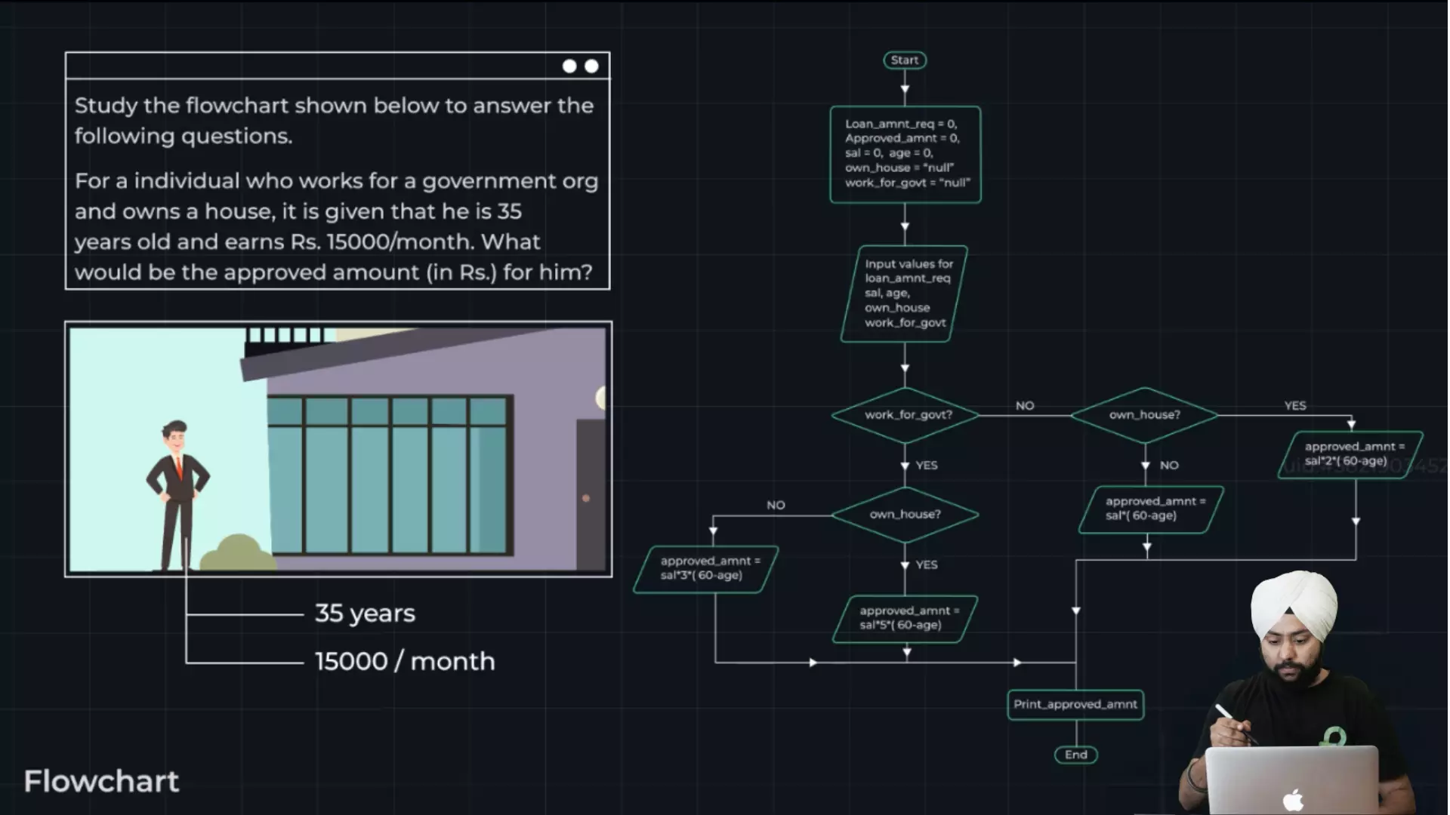The image size is (1450, 815).
Task: Select the lower own_house? decision diamond
Action: click(905, 515)
